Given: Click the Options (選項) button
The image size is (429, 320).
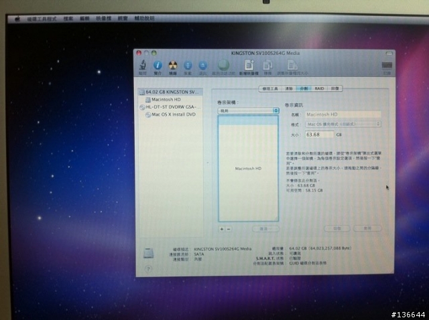Looking at the screenshot, I should click(265, 229).
